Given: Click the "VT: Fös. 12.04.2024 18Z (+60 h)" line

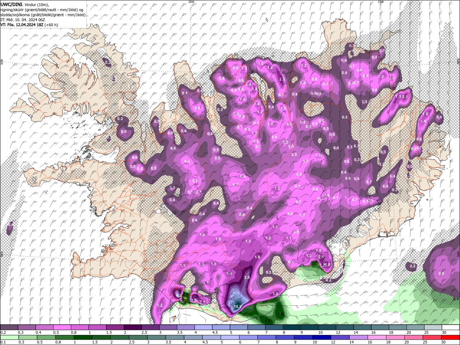Looking at the screenshot, I should point(29,25).
